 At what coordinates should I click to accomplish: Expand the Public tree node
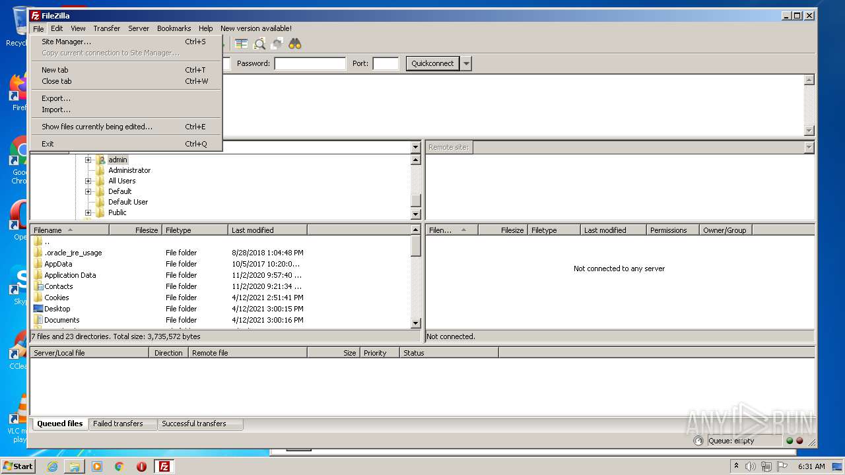click(88, 212)
